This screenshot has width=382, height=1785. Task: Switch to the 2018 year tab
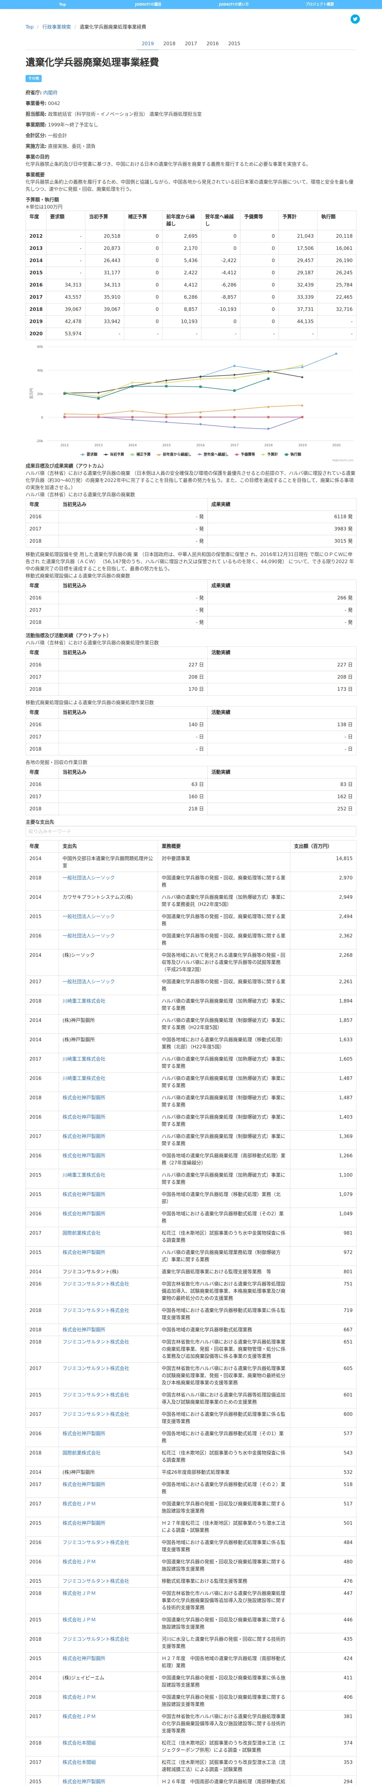pyautogui.click(x=169, y=44)
